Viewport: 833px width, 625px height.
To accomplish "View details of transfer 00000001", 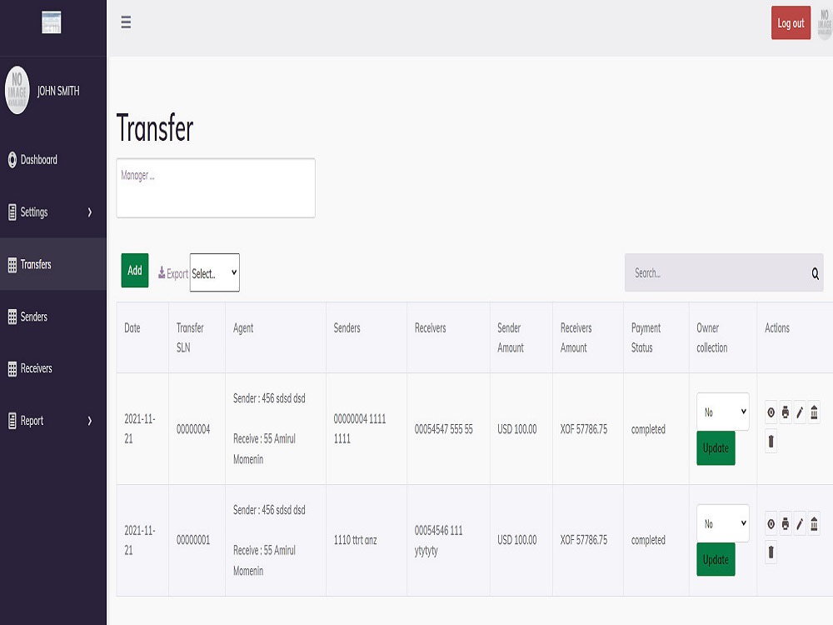I will coord(771,524).
